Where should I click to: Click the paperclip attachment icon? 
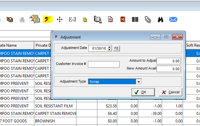[x=148, y=20]
